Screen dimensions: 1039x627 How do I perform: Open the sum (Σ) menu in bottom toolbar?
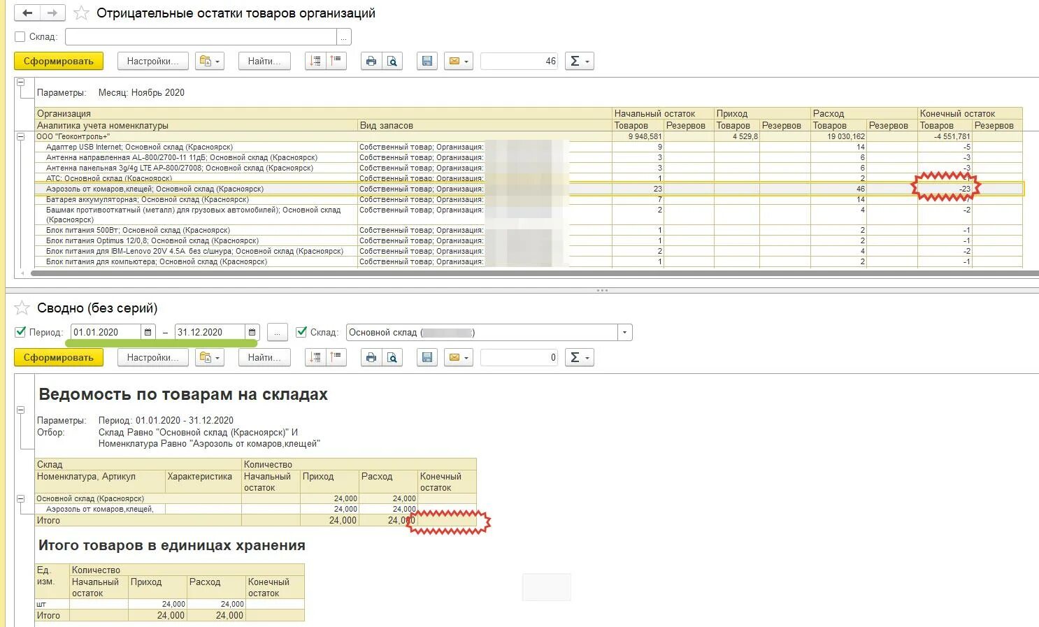coord(579,357)
